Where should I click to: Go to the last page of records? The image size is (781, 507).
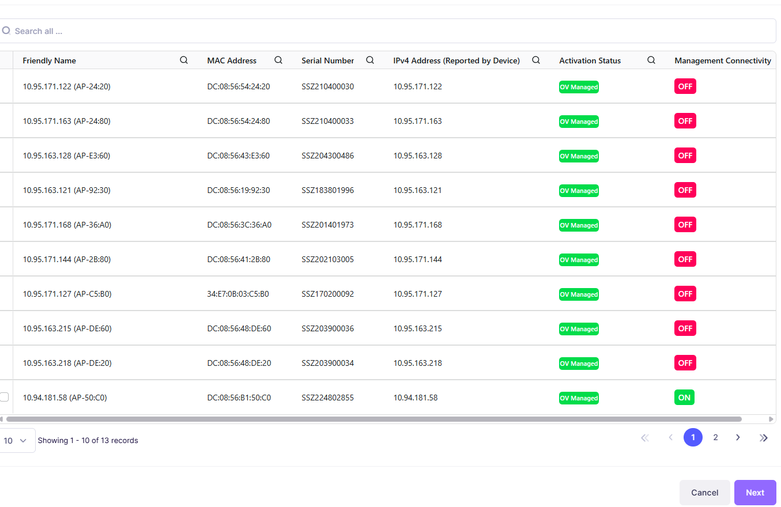coord(764,438)
